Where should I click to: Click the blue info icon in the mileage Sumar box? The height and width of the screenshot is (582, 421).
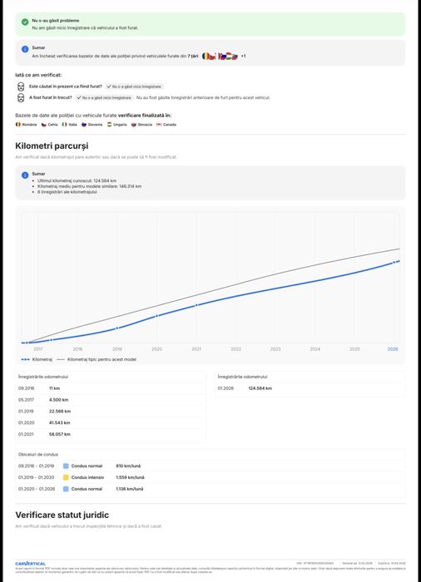(x=25, y=175)
